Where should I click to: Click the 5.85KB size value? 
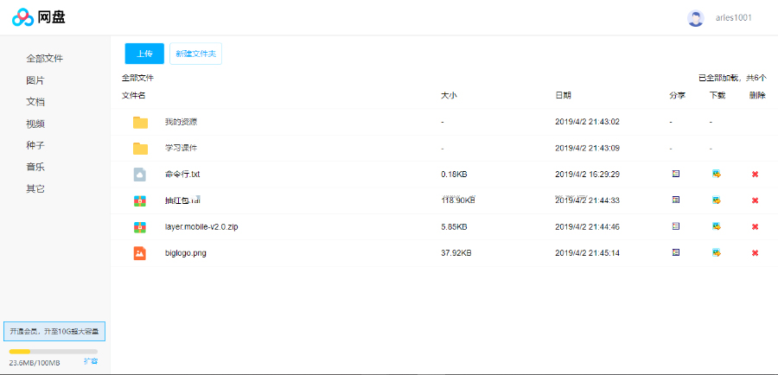454,226
